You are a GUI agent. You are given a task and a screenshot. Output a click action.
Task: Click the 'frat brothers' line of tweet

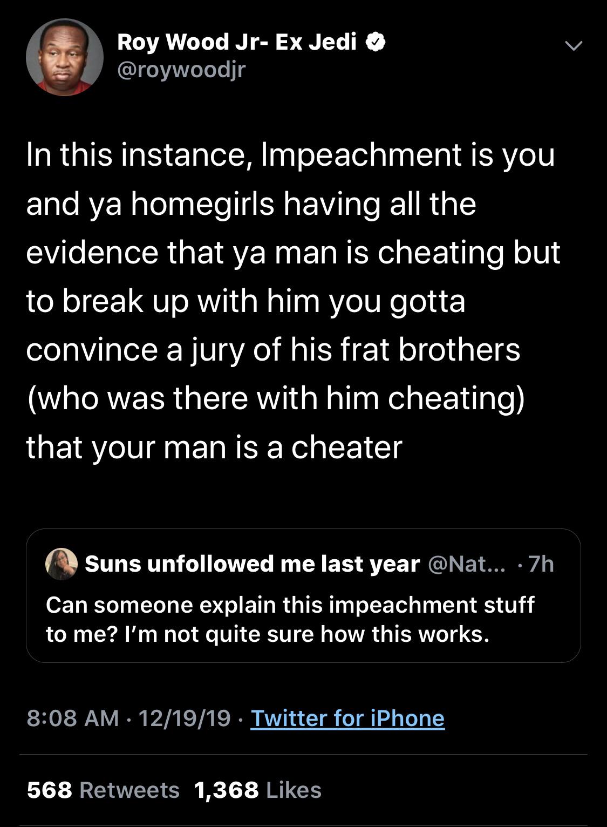(x=273, y=350)
